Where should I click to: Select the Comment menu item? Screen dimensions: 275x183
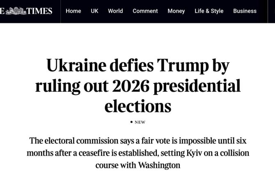pos(145,11)
